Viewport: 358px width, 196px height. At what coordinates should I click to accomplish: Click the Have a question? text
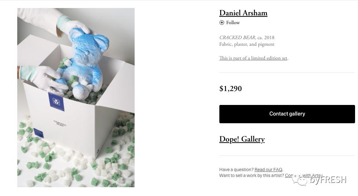(x=236, y=170)
